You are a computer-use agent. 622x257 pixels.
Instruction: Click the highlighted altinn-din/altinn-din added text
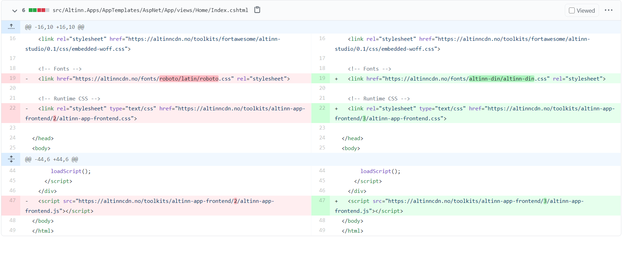501,79
